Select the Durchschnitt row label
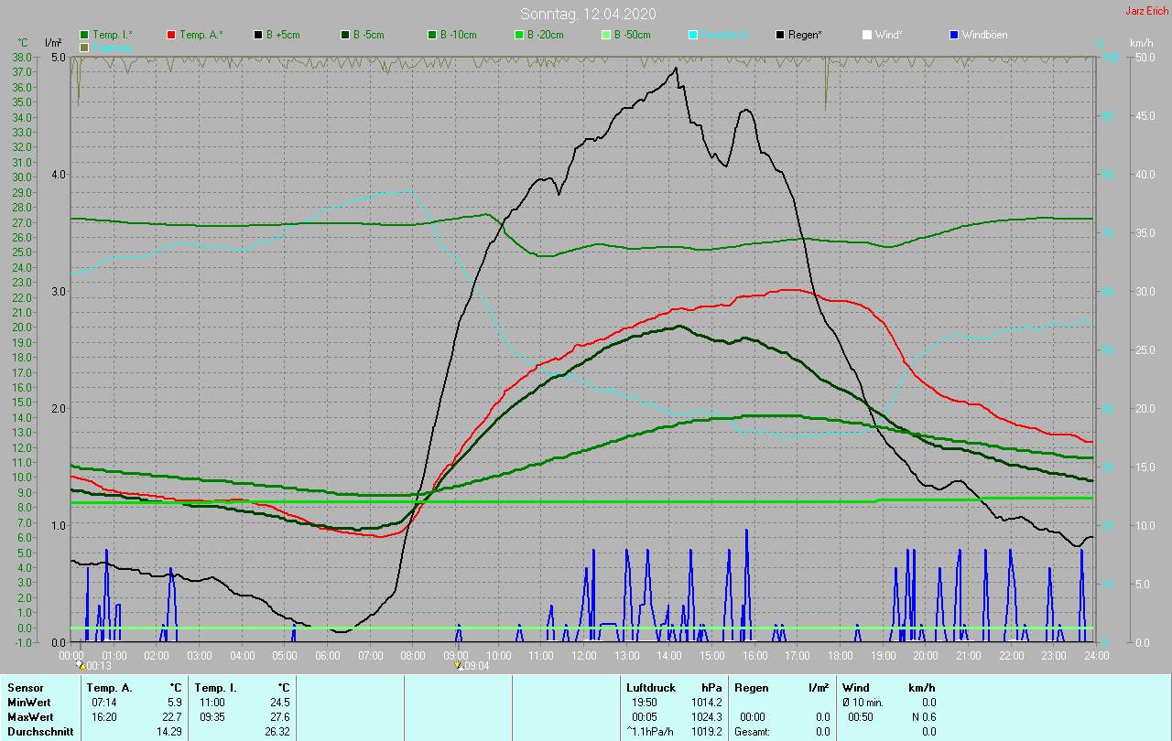The width and height of the screenshot is (1172, 741). pos(39,731)
